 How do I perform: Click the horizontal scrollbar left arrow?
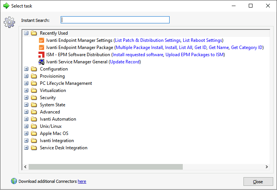[x=26, y=167]
